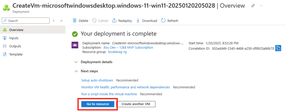
Task: Focus the sidebar Search input field
Action: pyautogui.click(x=26, y=21)
